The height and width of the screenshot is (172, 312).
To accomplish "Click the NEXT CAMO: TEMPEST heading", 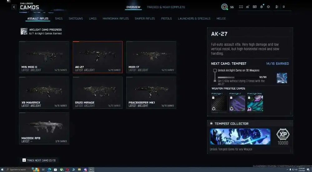I will click(229, 64).
